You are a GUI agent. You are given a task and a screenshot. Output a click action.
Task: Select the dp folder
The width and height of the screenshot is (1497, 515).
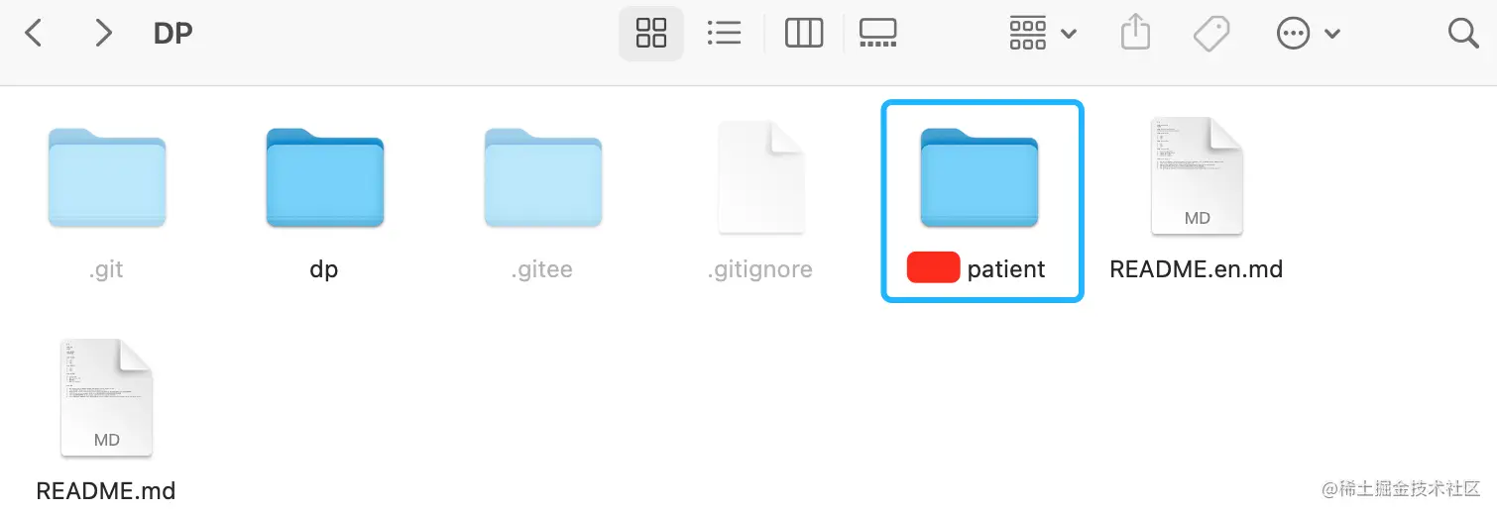click(x=325, y=178)
